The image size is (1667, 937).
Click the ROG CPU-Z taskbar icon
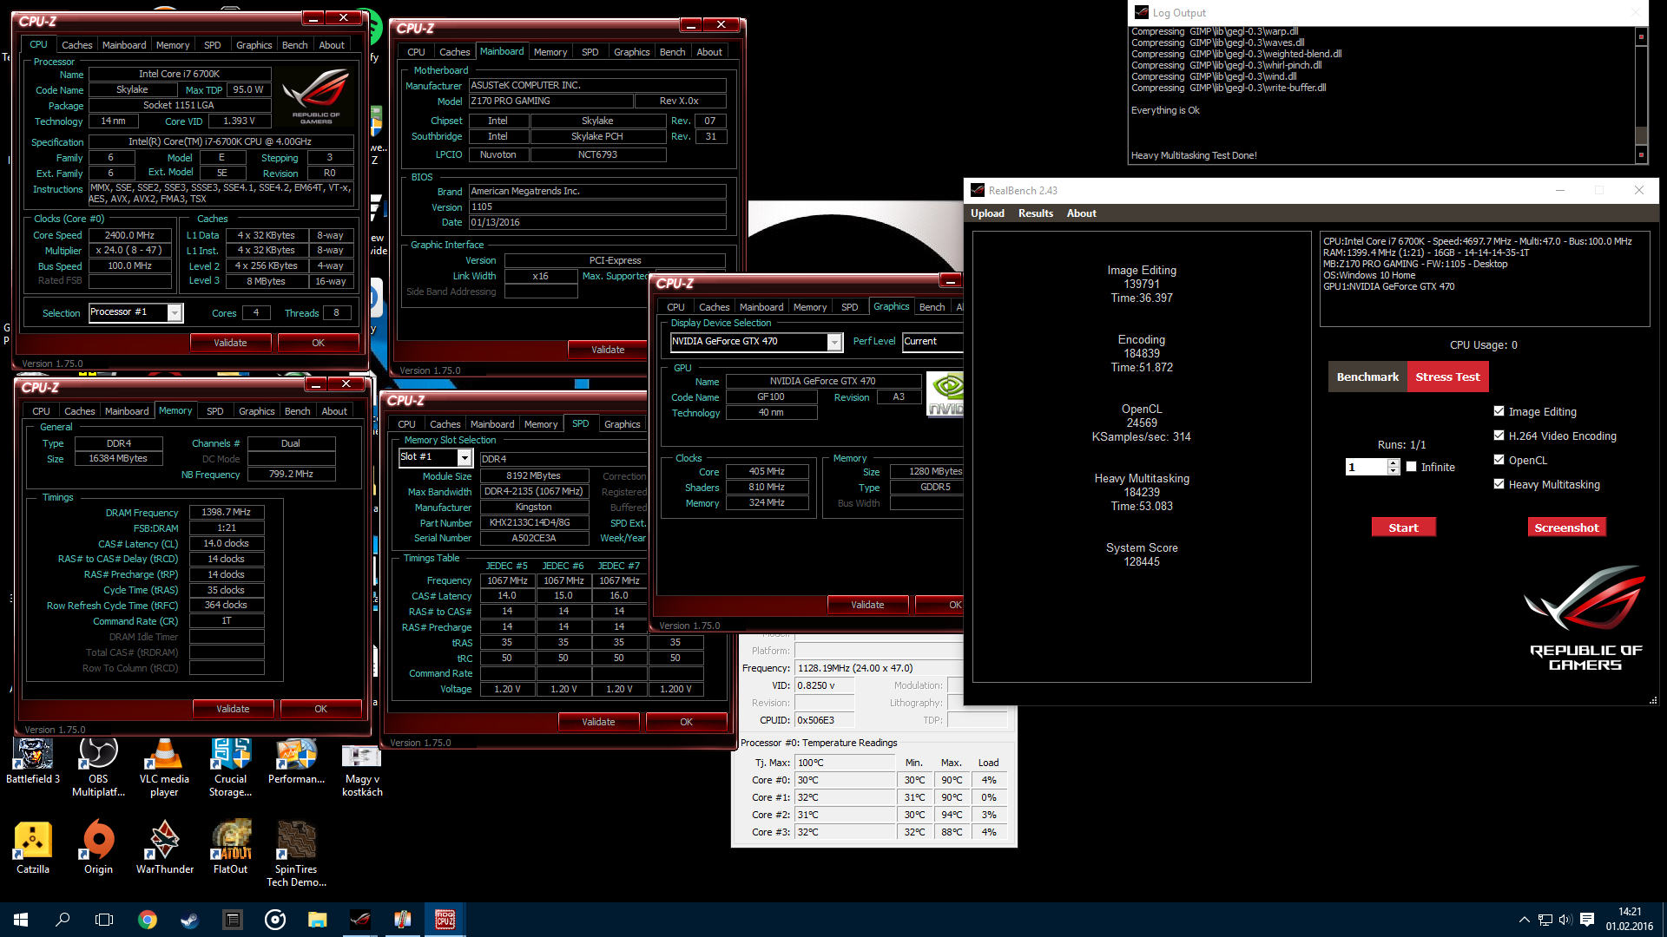click(x=445, y=920)
